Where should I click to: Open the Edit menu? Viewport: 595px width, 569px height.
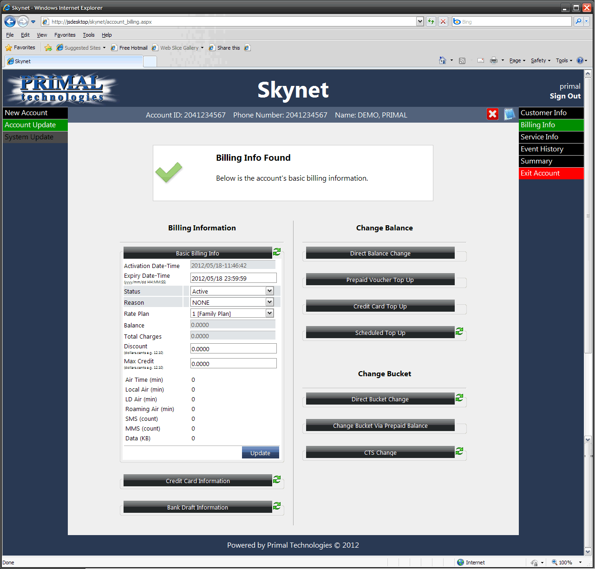tap(25, 35)
